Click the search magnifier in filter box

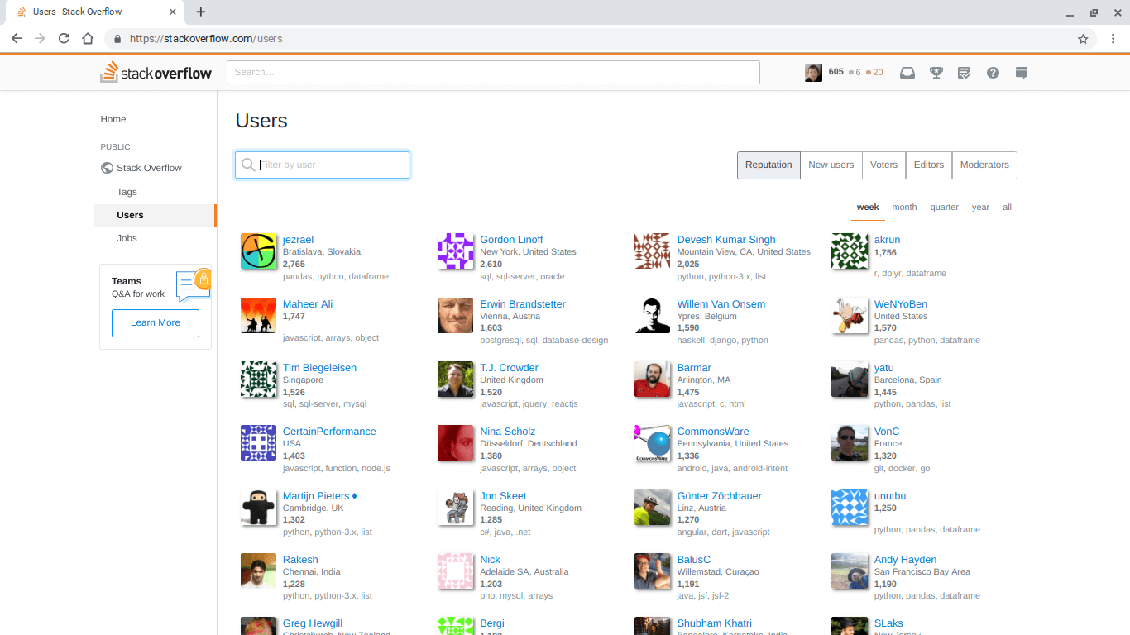247,165
